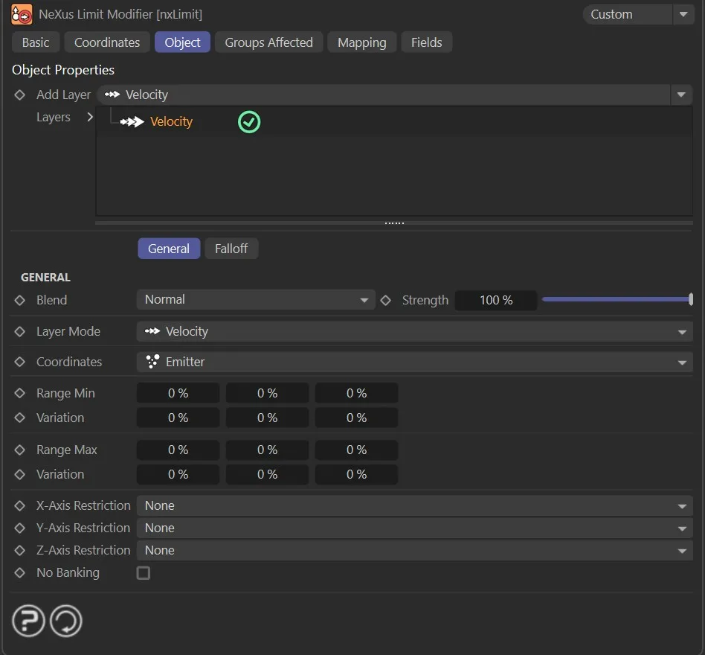Click the keyframe diamond next to Coordinates

(x=20, y=362)
